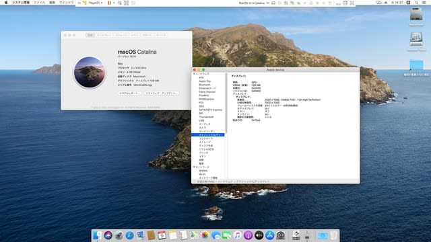The width and height of the screenshot is (431, 242).
Task: Click the ソフトウェア・アップデート button
Action: point(162,93)
